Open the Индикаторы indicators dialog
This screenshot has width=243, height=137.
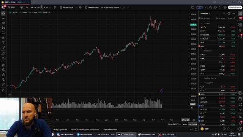67,7
